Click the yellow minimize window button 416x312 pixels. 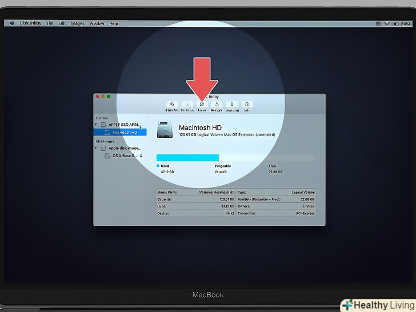click(x=103, y=97)
